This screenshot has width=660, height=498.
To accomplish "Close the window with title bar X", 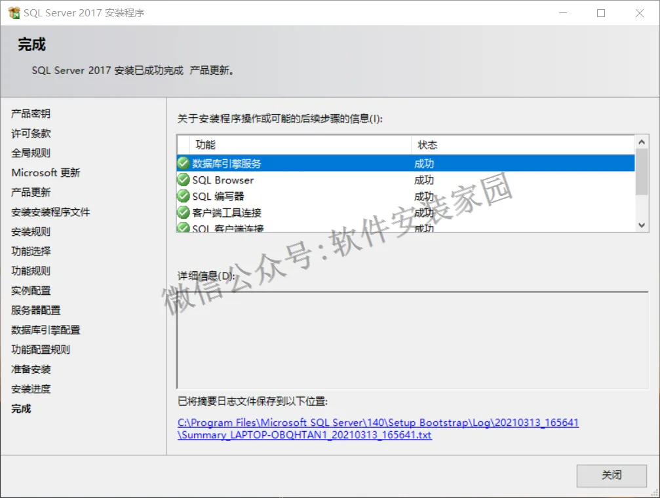I will (x=640, y=13).
